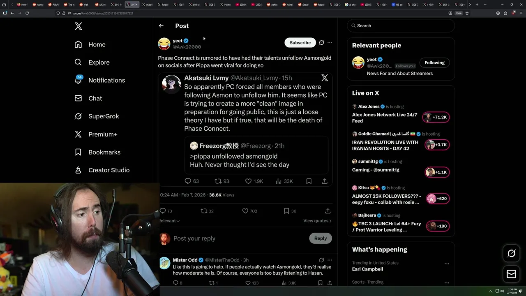Click browser back arrow
The image size is (526, 296).
click(12, 13)
